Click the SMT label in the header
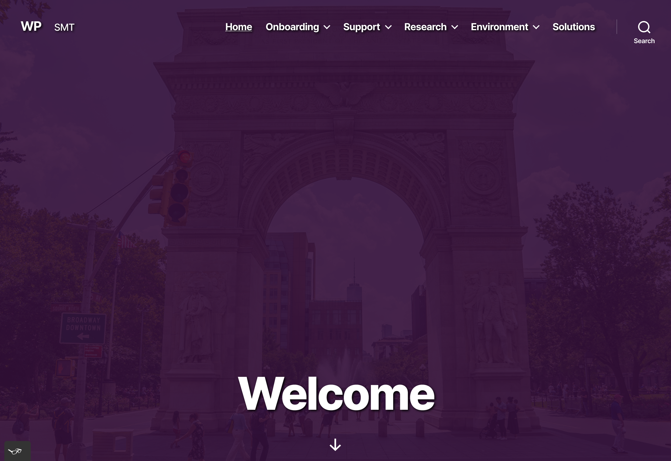Viewport: 671px width, 461px height. 64,26
